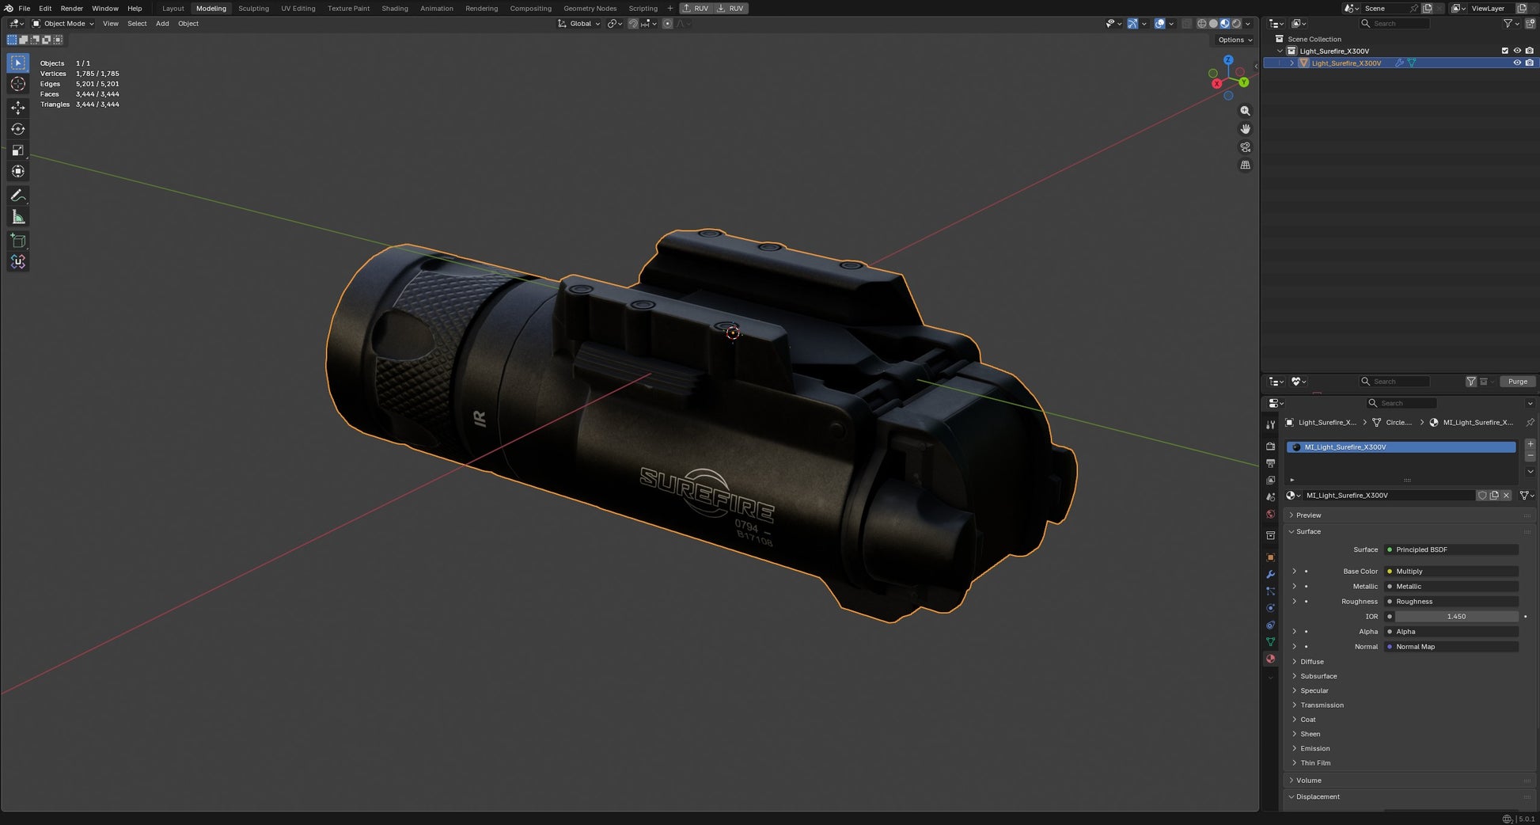
Task: Select the Cursor tool in the viewport toolbar
Action: click(x=18, y=84)
